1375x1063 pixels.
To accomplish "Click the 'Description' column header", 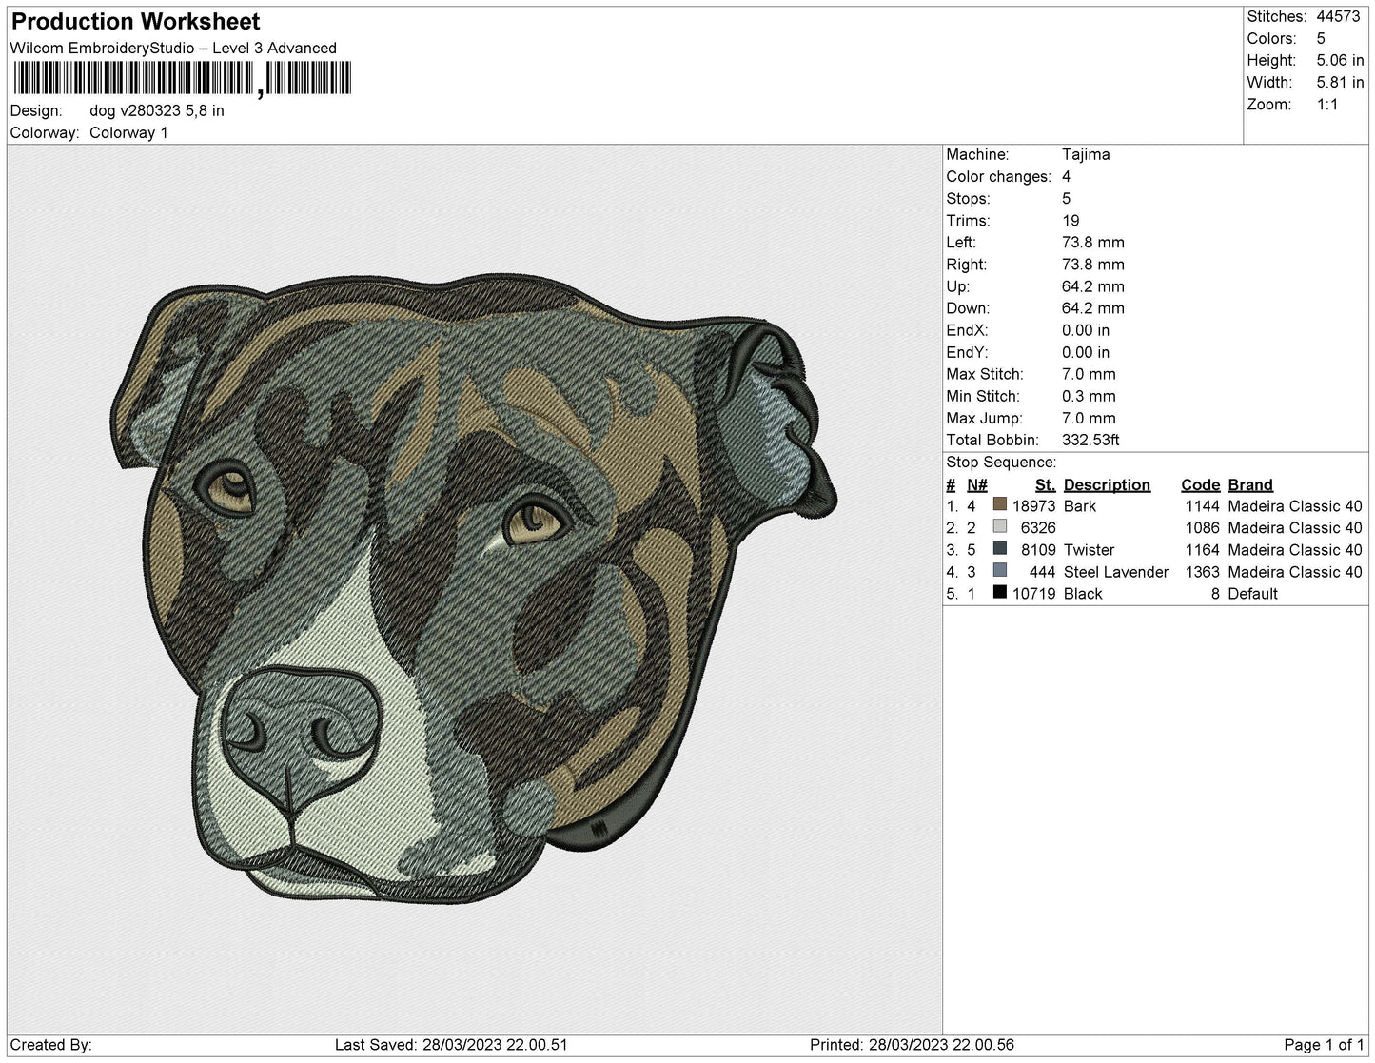I will (x=1107, y=484).
